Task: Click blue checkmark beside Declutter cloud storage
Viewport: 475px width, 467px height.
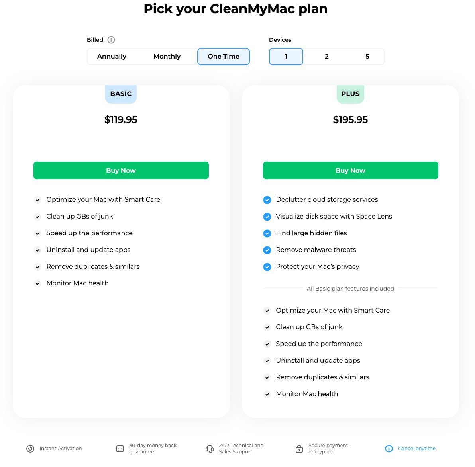Action: (x=267, y=200)
